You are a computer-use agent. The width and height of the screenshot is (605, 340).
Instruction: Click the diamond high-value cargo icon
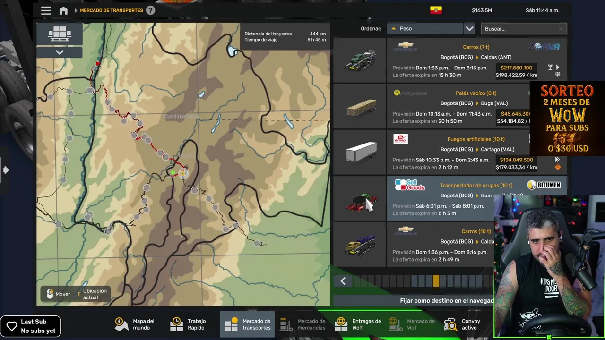[x=558, y=75]
